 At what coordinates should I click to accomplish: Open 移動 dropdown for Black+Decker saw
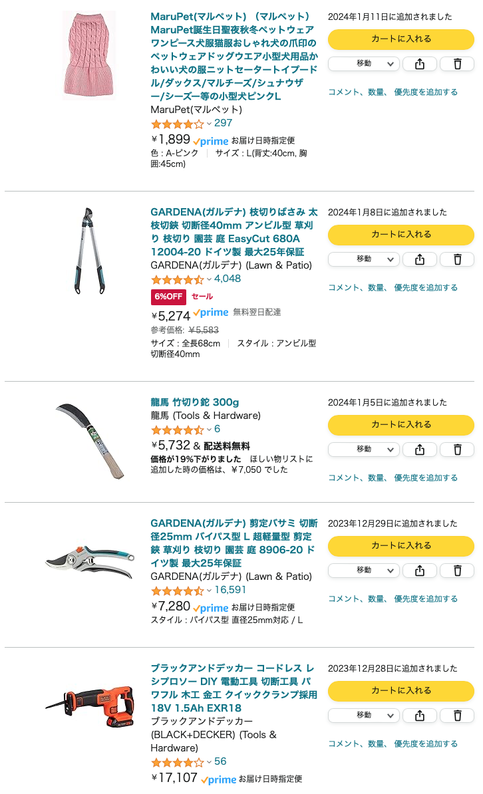(364, 716)
